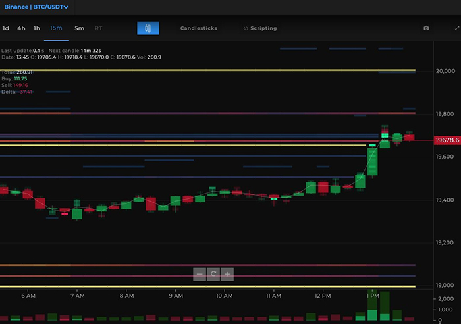The width and height of the screenshot is (461, 324).
Task: Click the 9 AM time axis label
Action: click(x=175, y=296)
